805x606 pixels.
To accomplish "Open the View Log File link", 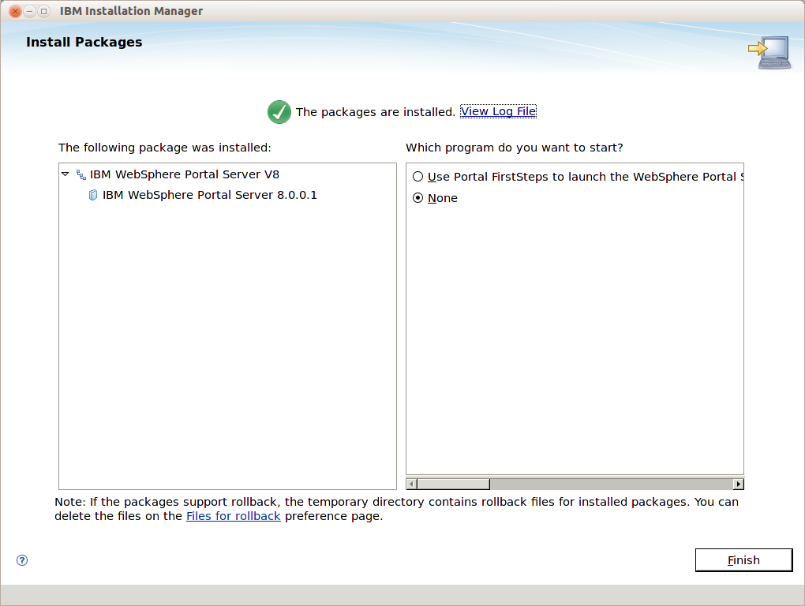I will [x=498, y=111].
